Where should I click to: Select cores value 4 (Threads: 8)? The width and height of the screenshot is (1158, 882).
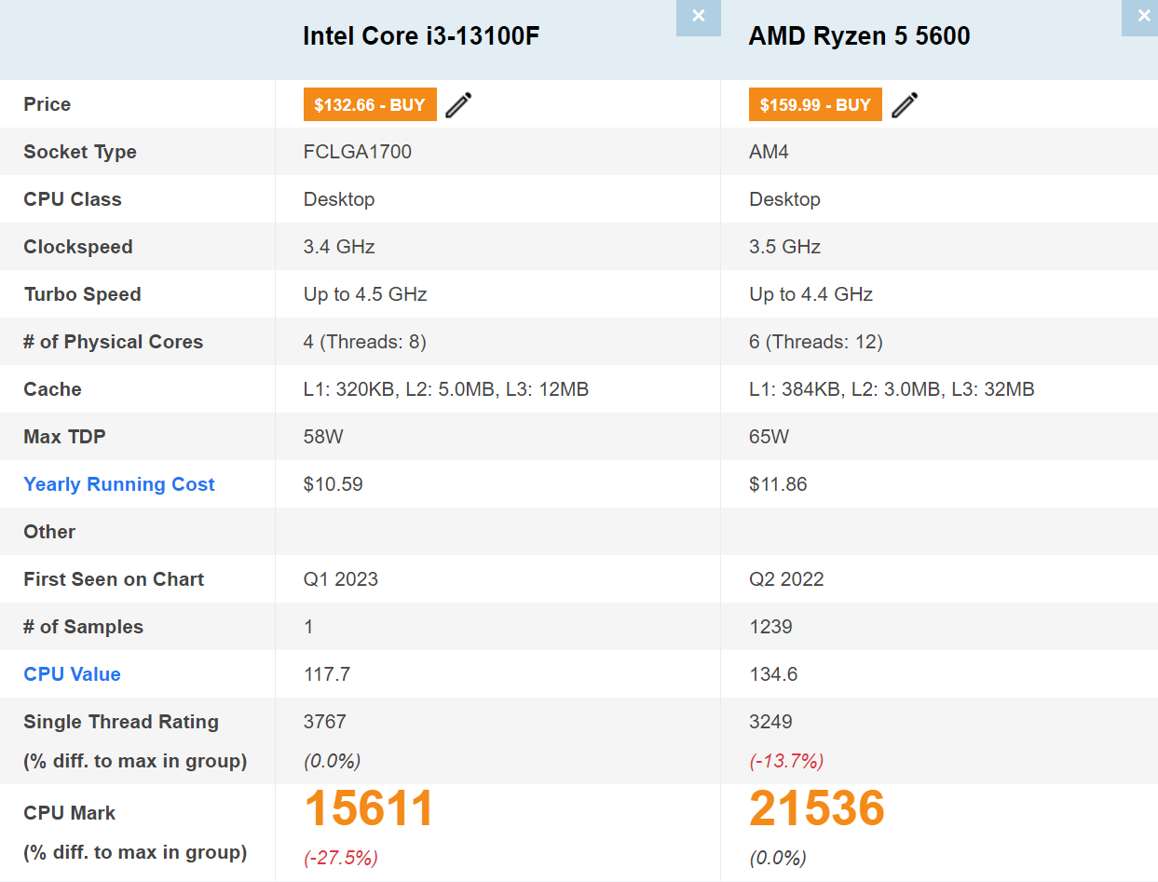(365, 342)
